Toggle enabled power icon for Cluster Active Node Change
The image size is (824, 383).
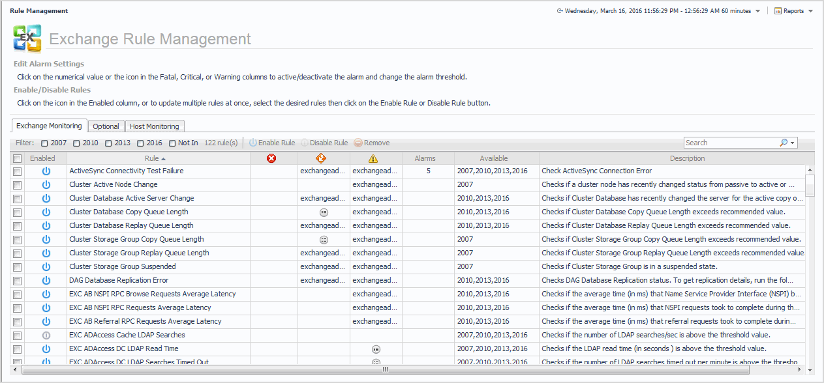46,184
